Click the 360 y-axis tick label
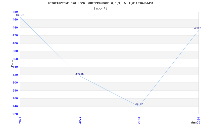Screen dimensions: 201x125 coord(15,59)
